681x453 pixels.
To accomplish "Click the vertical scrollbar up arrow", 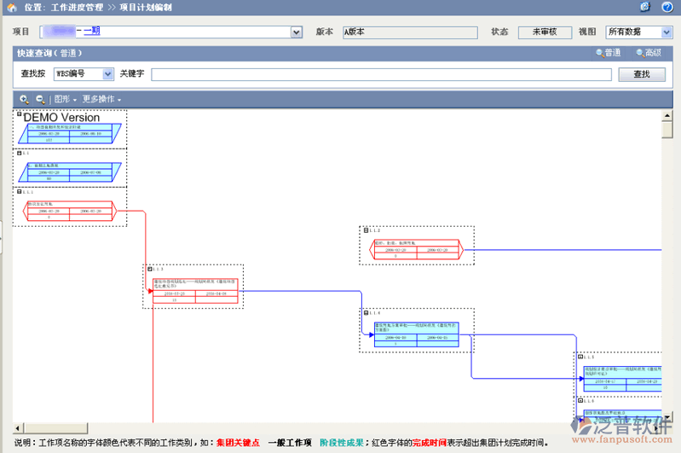I will tap(667, 116).
